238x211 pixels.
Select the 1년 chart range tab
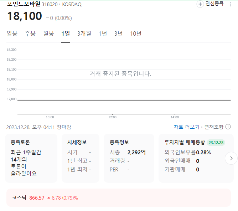103,34
